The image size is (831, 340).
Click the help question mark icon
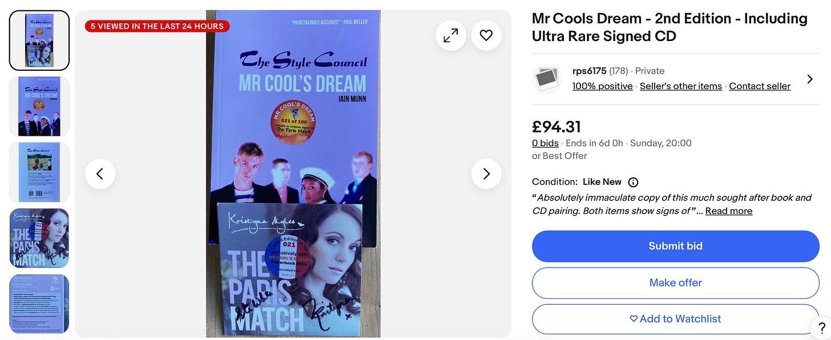point(821,328)
